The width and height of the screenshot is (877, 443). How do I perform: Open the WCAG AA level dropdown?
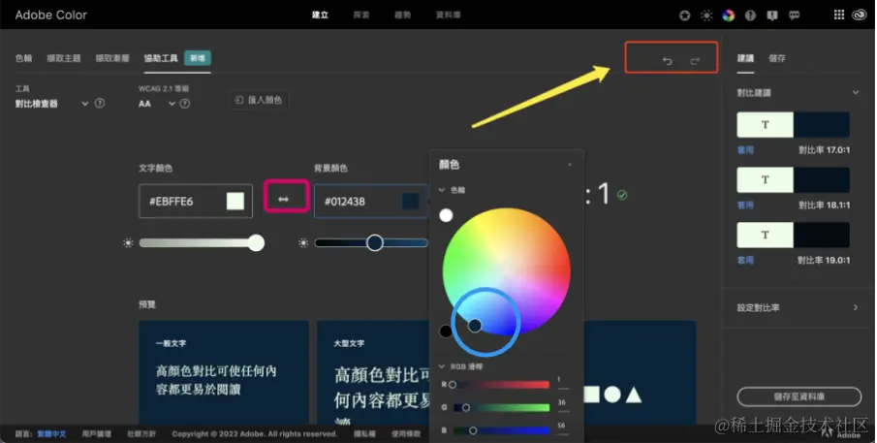click(157, 104)
